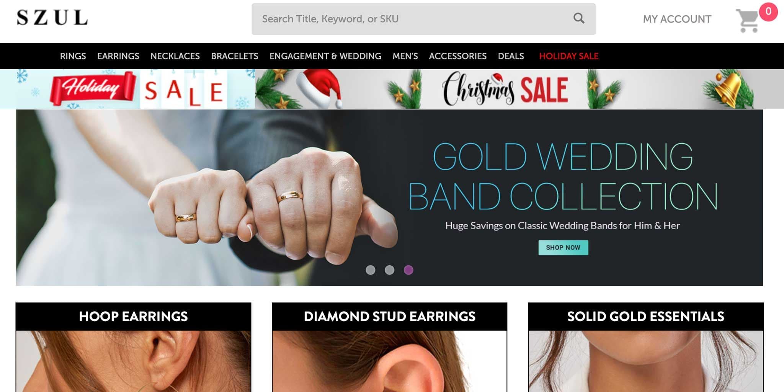Open the Hoop Earrings category tile
The image size is (784, 392).
(133, 347)
